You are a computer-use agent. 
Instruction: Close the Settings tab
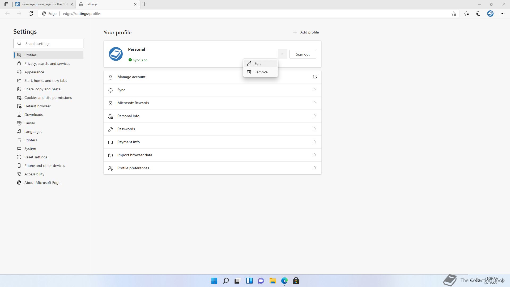click(135, 4)
